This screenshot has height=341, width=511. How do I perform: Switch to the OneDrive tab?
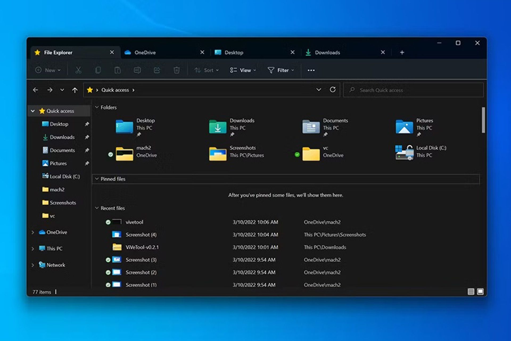[145, 52]
